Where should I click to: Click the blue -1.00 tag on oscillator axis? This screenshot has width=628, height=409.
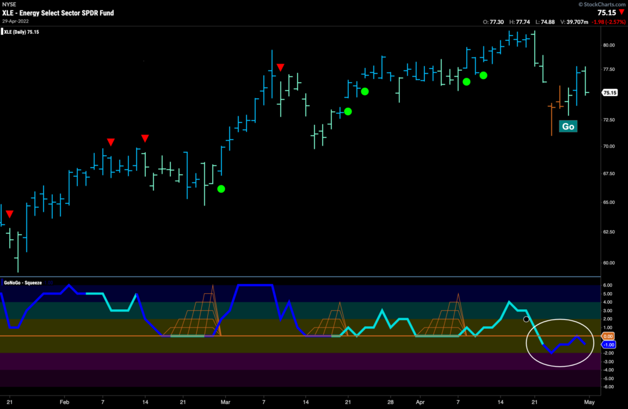click(609, 345)
